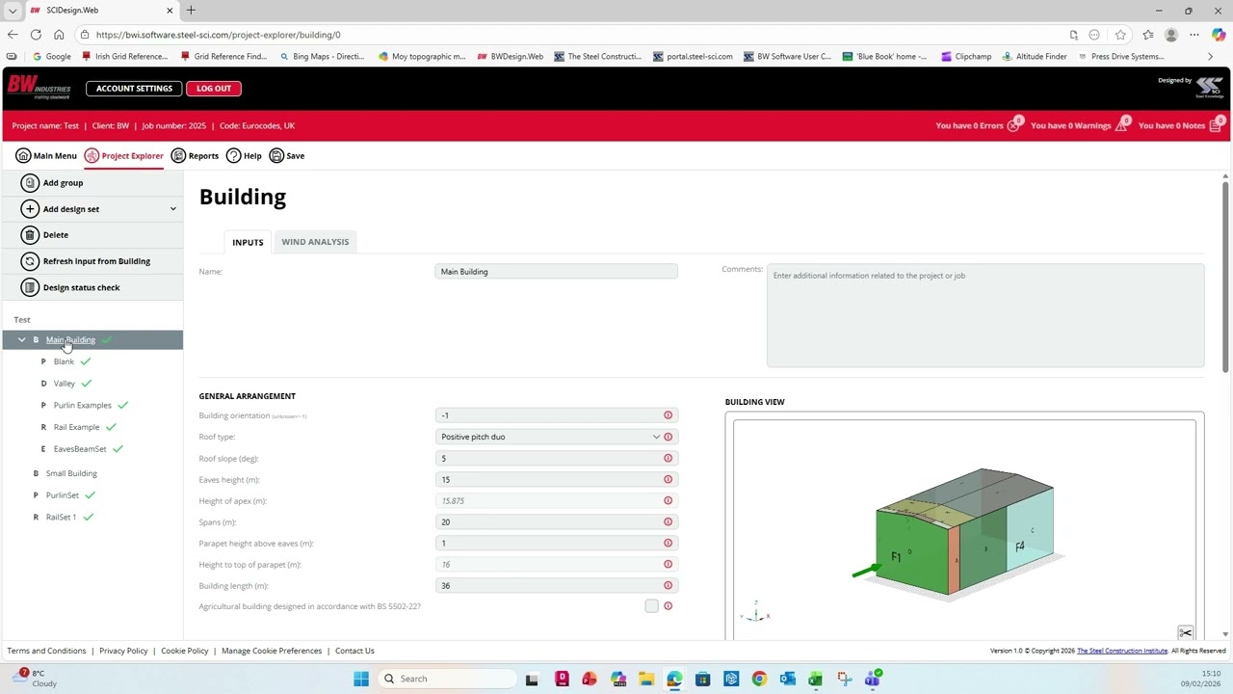
Task: Open The Steel Construction Institute link
Action: [x=1122, y=651]
